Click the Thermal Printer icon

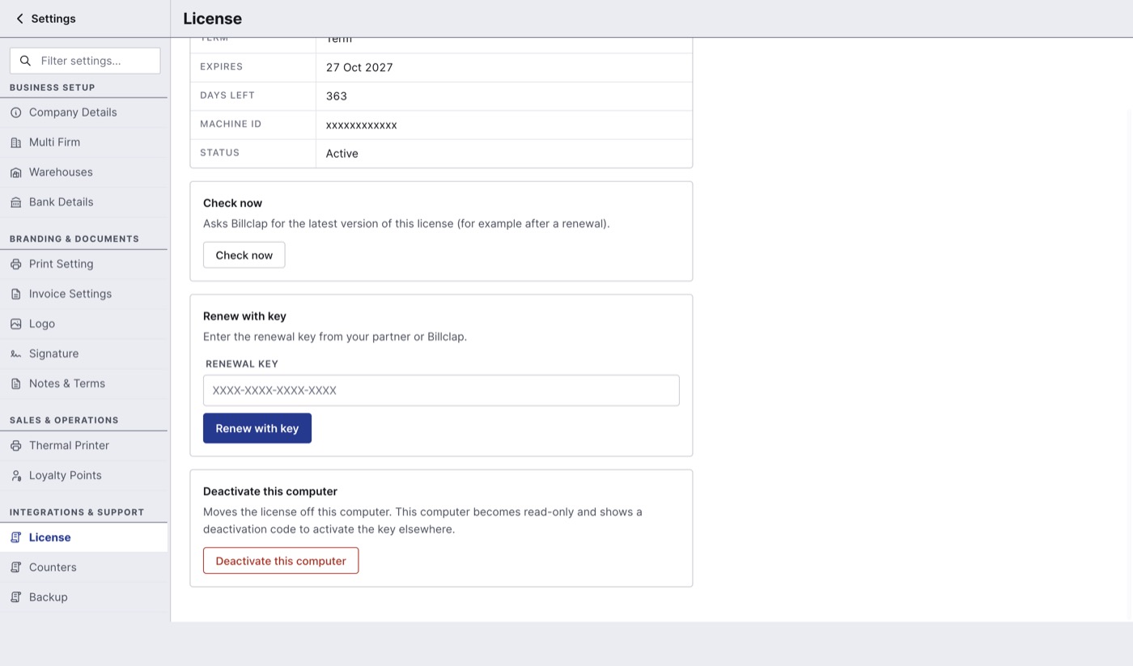coord(15,445)
